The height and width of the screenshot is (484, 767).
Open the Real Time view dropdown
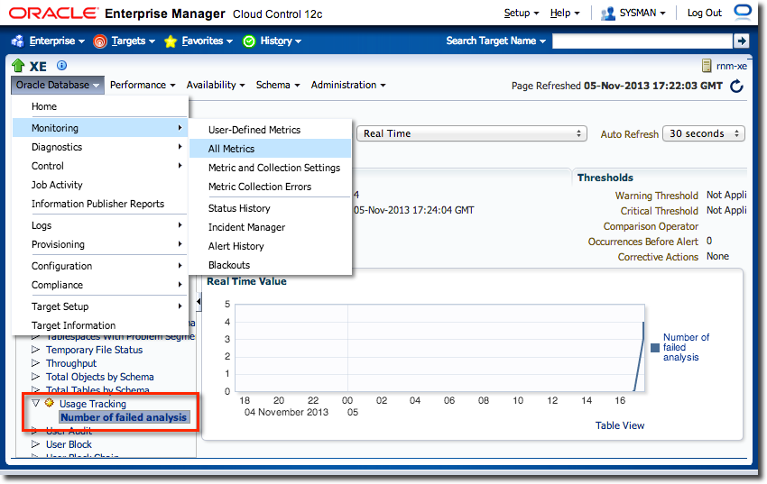click(x=472, y=133)
